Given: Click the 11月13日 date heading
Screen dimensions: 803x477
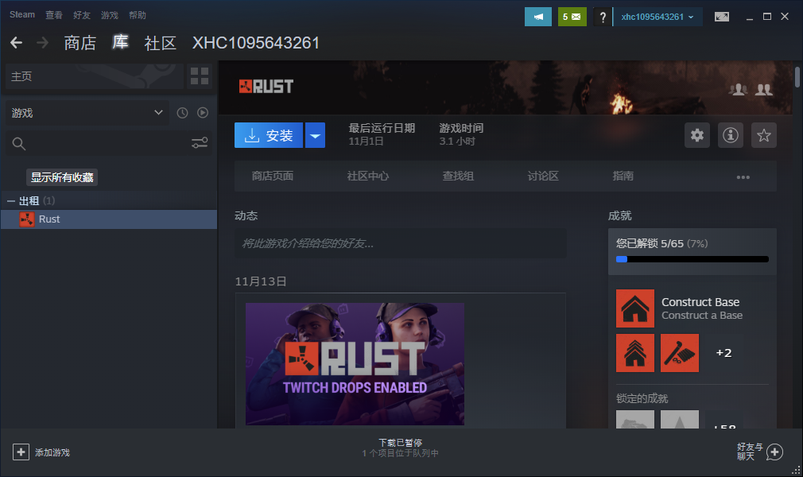Looking at the screenshot, I should [261, 281].
